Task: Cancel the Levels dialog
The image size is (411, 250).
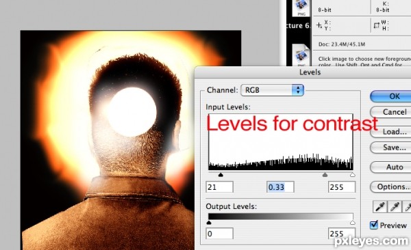Action: point(390,112)
